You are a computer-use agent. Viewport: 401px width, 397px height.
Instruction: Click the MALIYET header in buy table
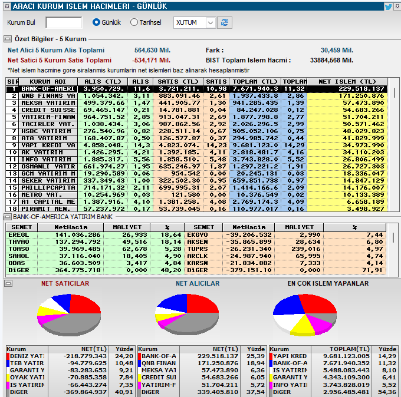pos(127,227)
